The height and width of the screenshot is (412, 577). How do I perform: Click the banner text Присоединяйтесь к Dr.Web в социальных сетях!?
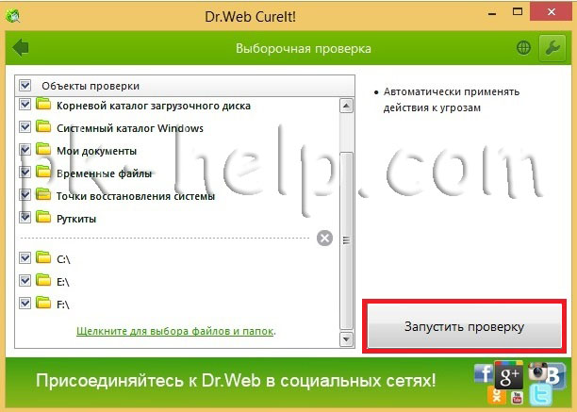click(236, 380)
